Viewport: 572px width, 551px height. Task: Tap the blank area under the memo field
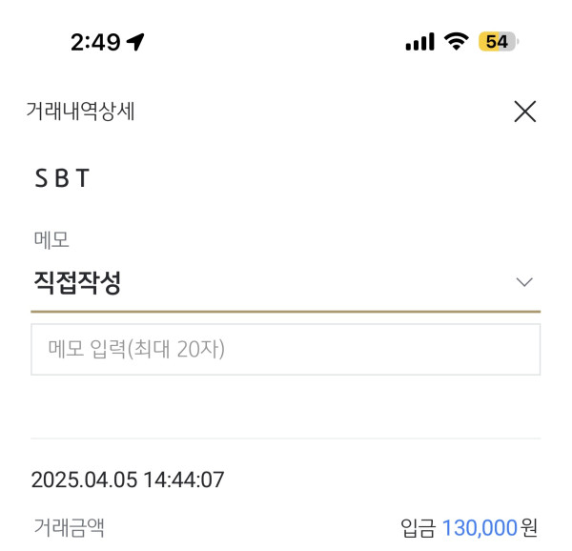click(x=286, y=405)
